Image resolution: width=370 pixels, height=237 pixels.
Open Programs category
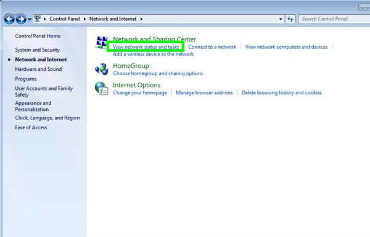[26, 79]
